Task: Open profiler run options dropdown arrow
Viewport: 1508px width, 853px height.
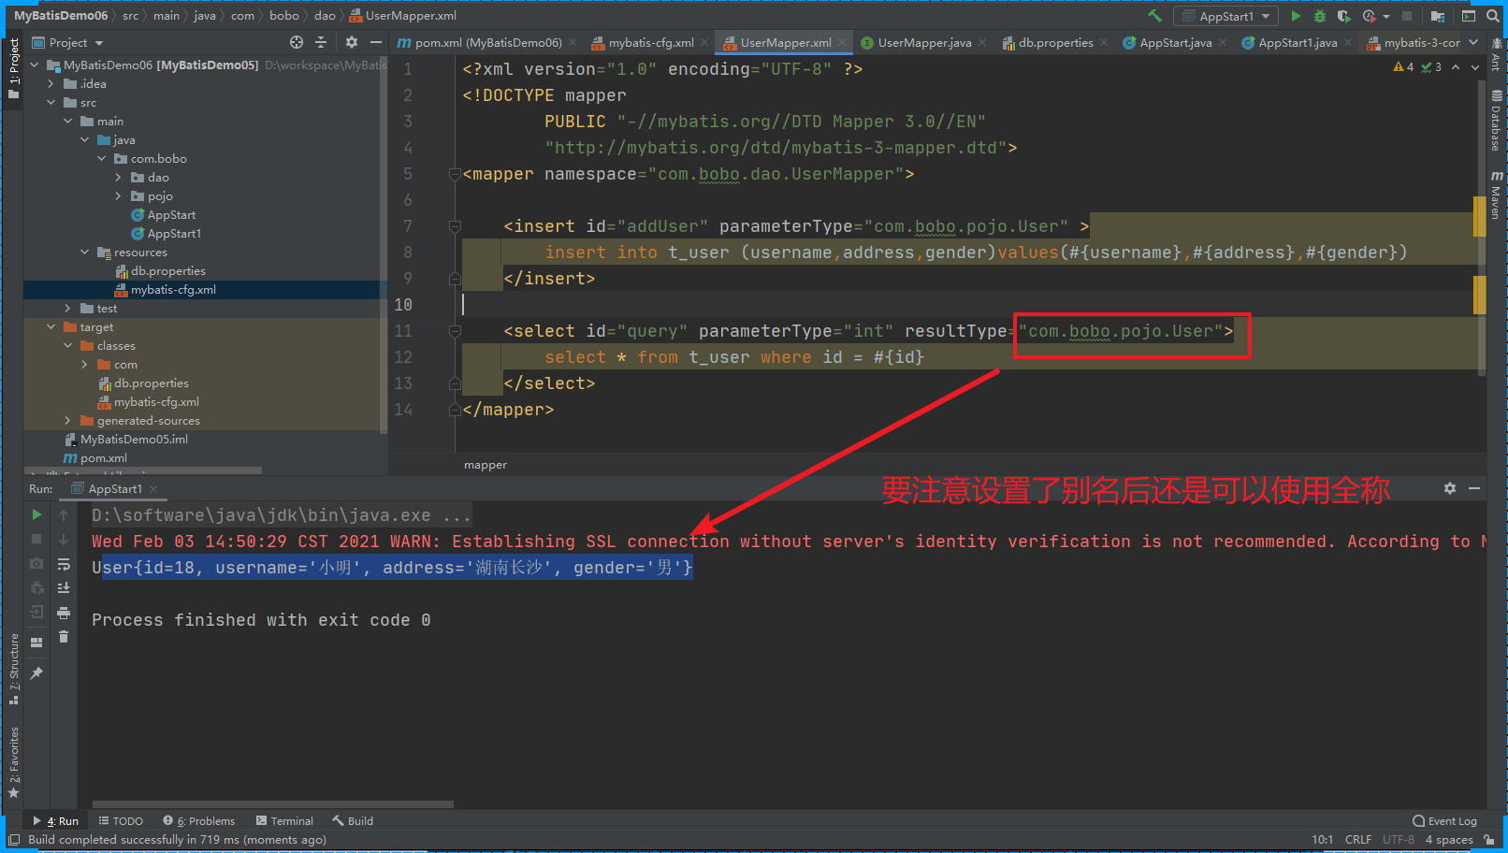Action: pyautogui.click(x=1386, y=16)
